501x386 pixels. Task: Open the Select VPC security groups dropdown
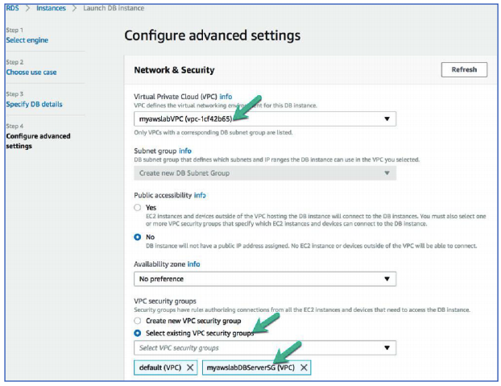[265, 348]
